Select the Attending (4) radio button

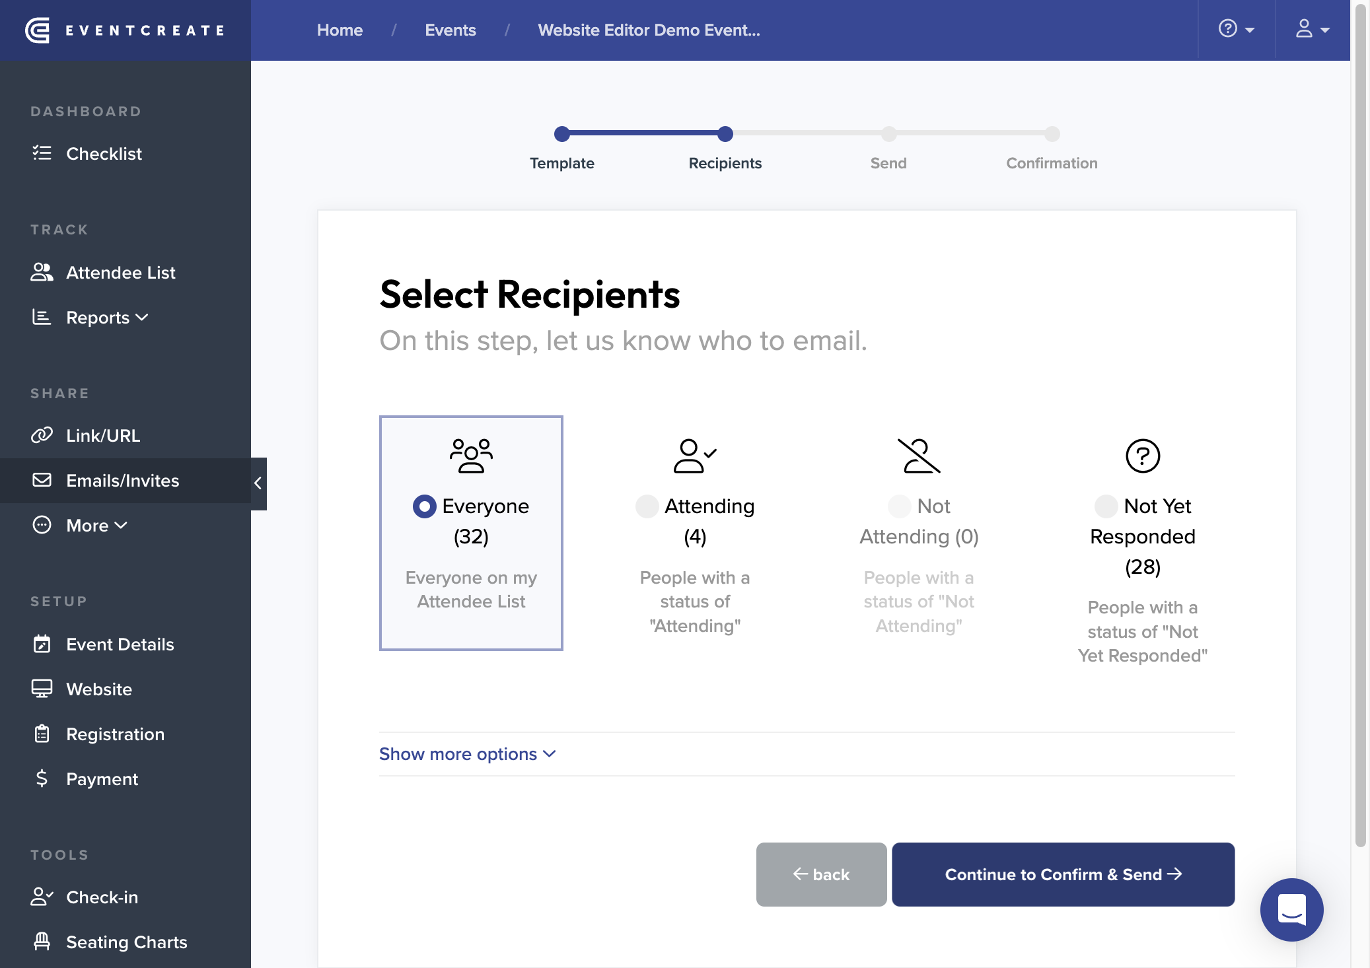tap(647, 506)
